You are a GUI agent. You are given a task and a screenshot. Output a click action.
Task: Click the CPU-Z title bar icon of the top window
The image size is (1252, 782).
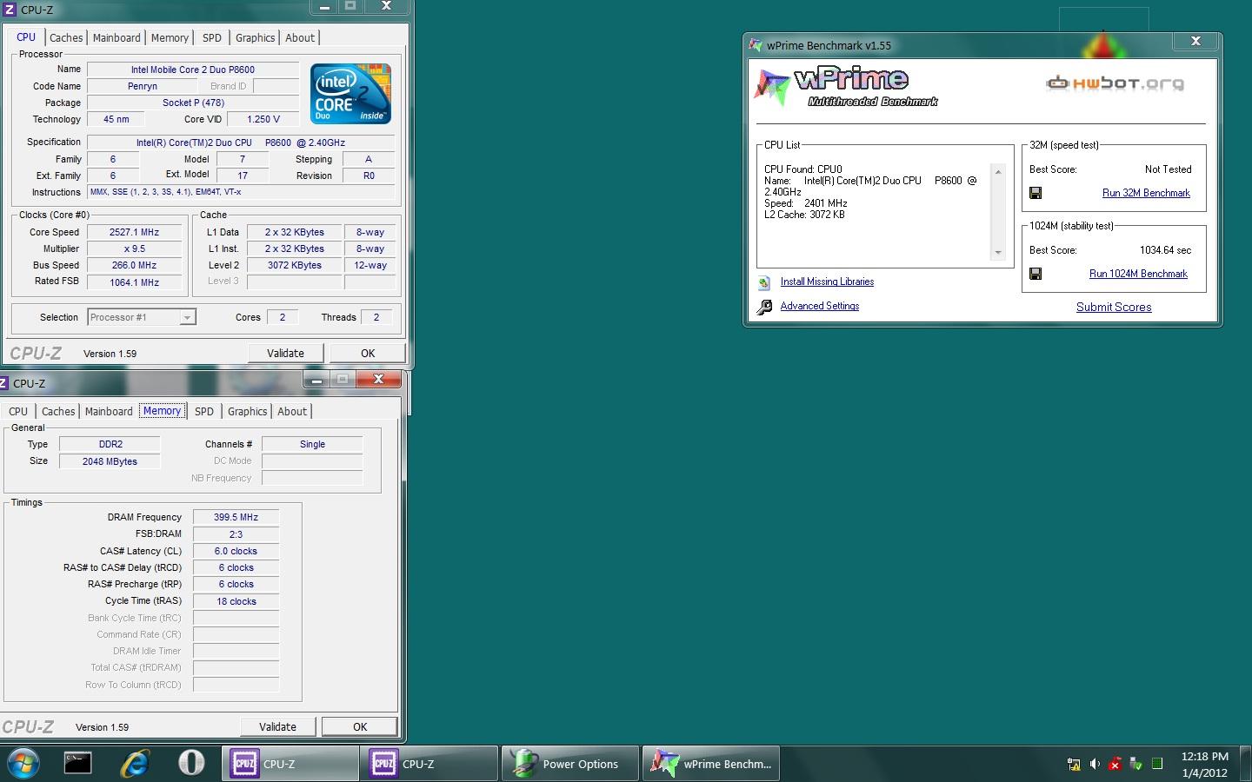[10, 10]
